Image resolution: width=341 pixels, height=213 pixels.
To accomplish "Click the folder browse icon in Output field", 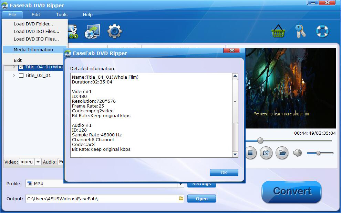I will (x=181, y=199).
